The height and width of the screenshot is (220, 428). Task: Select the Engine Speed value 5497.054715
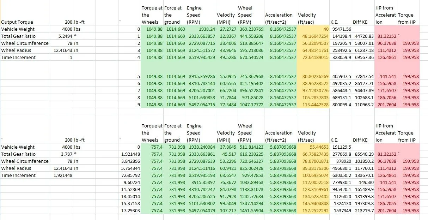201,105
